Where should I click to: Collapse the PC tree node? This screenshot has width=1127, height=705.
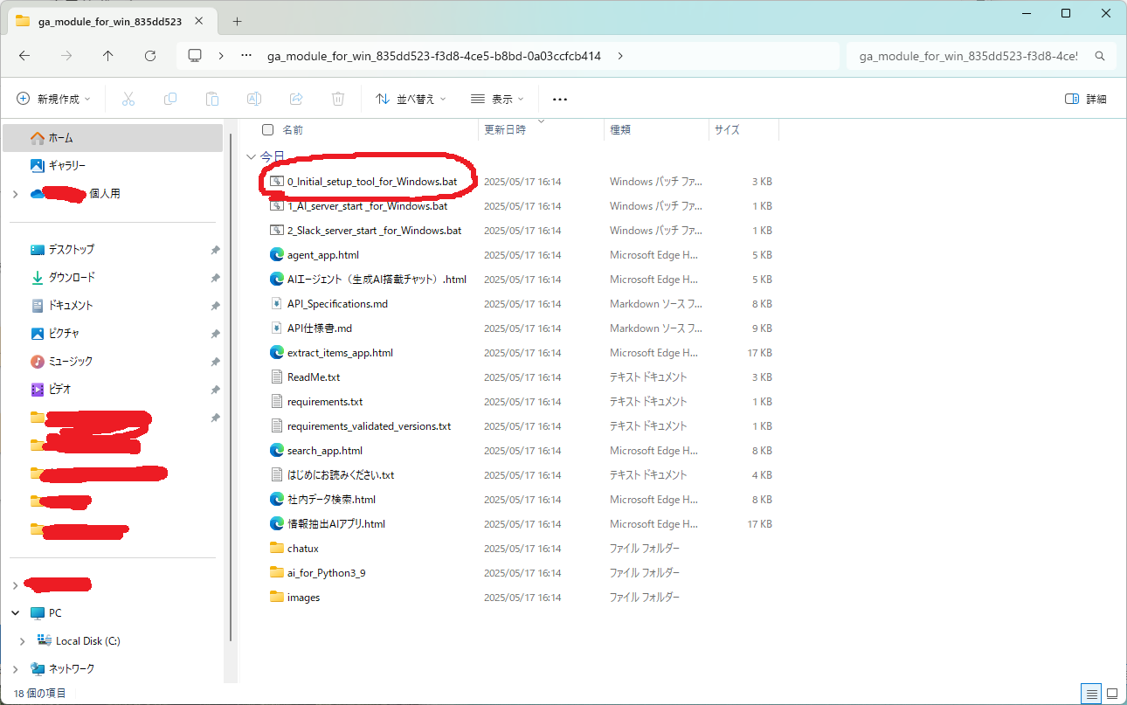pos(16,613)
